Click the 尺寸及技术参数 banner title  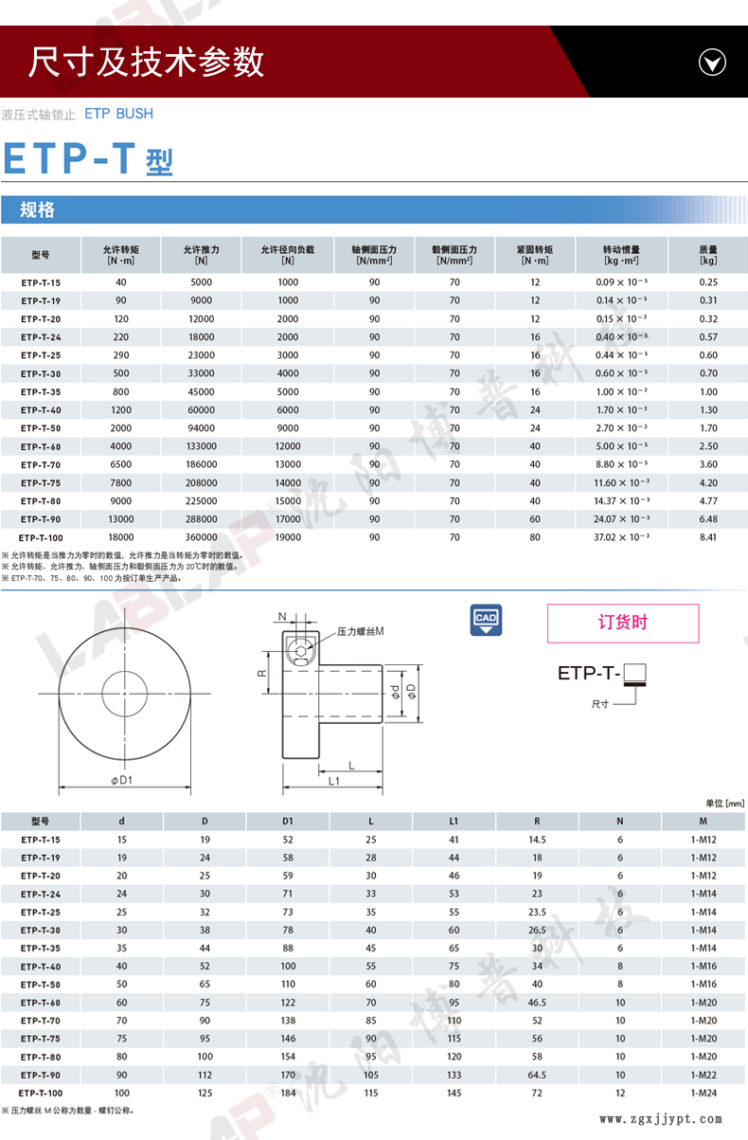tap(146, 62)
